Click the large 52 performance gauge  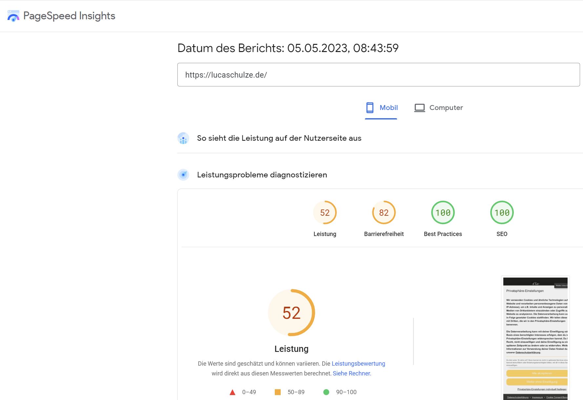pyautogui.click(x=291, y=313)
